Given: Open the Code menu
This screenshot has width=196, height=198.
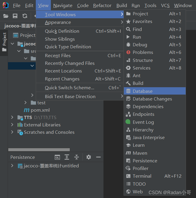Looking at the screenshot, I should tap(83, 5).
